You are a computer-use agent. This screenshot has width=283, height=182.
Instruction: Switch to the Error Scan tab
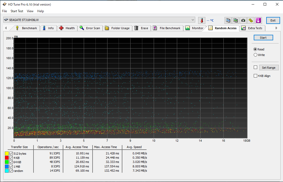(x=90, y=28)
